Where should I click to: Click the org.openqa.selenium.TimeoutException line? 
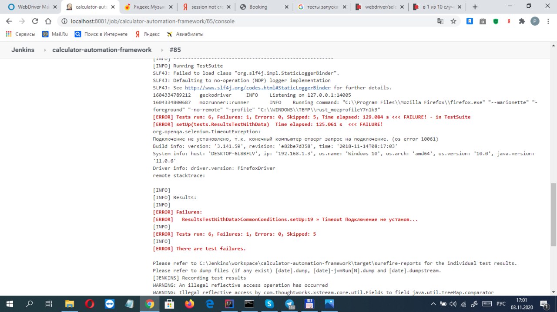[x=207, y=131]
